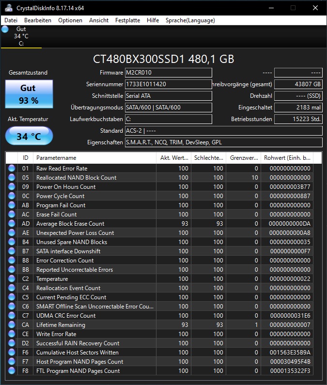Click status orb of Successful RAIN Recovery Count
Screen dimensions: 327x385
(x=12, y=343)
